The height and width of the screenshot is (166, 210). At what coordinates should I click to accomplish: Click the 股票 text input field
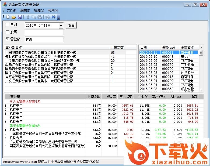click(x=44, y=33)
